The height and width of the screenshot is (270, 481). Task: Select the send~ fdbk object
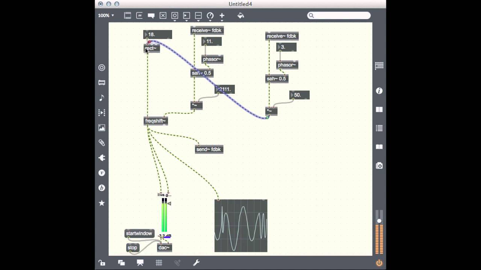209,150
